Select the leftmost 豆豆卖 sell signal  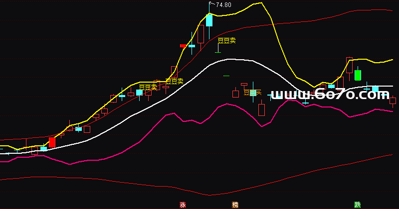pyautogui.click(x=148, y=88)
